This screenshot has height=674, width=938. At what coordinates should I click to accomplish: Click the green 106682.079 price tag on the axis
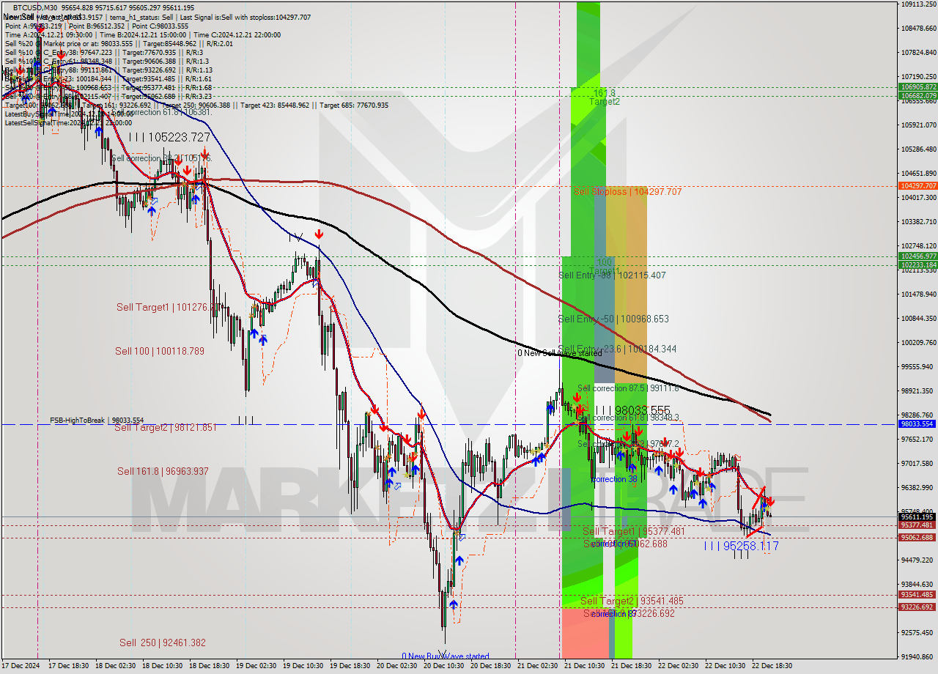click(918, 96)
